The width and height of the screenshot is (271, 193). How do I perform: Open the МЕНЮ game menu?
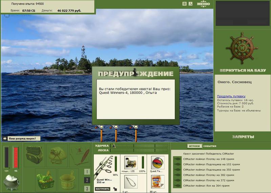204,4
